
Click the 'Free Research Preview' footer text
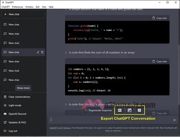point(82,128)
